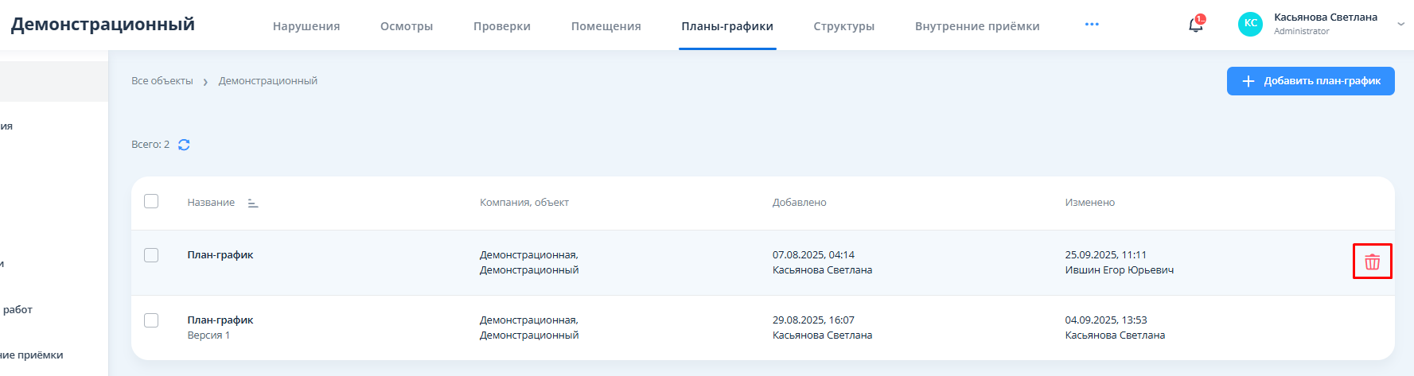This screenshot has height=376, width=1414.
Task: Follow the Все объекты breadcrumb link
Action: click(162, 81)
